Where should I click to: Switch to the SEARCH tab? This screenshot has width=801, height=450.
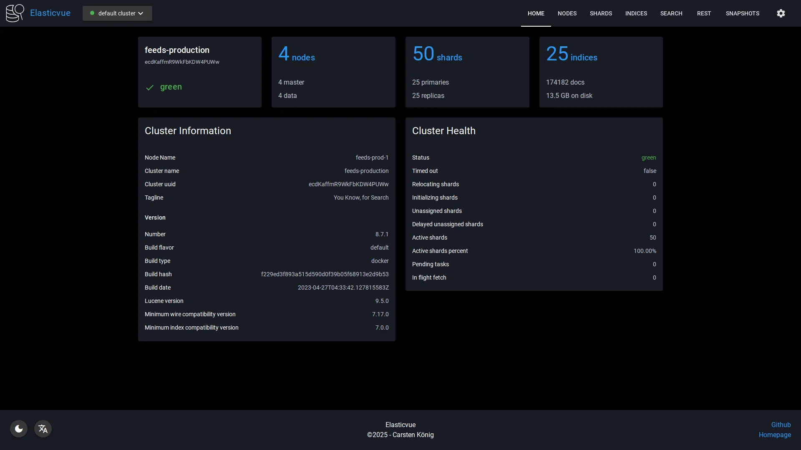tap(671, 13)
